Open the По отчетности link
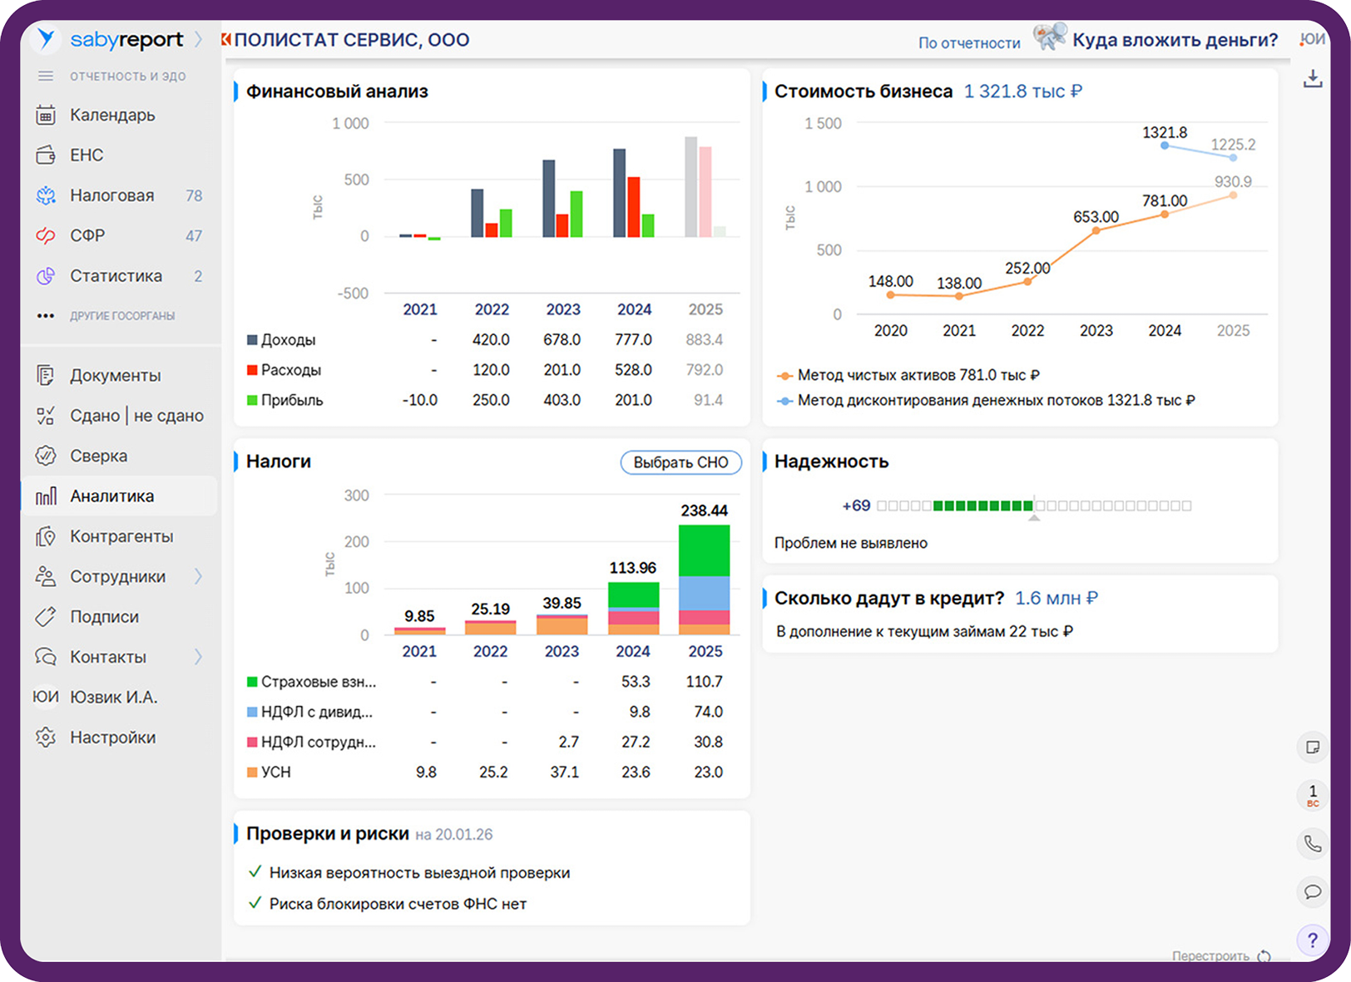1351x982 pixels. tap(968, 42)
